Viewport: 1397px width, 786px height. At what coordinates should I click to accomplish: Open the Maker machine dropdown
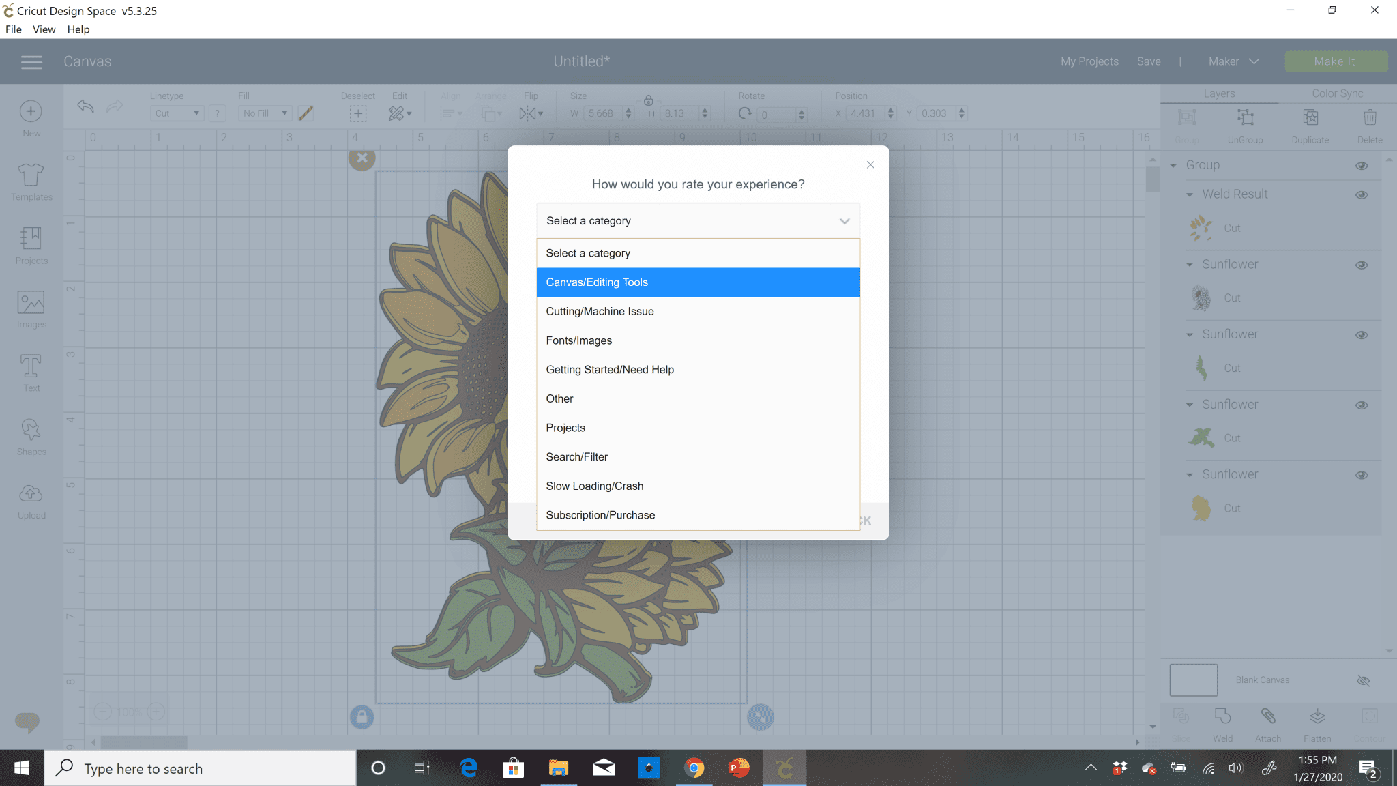(1233, 61)
